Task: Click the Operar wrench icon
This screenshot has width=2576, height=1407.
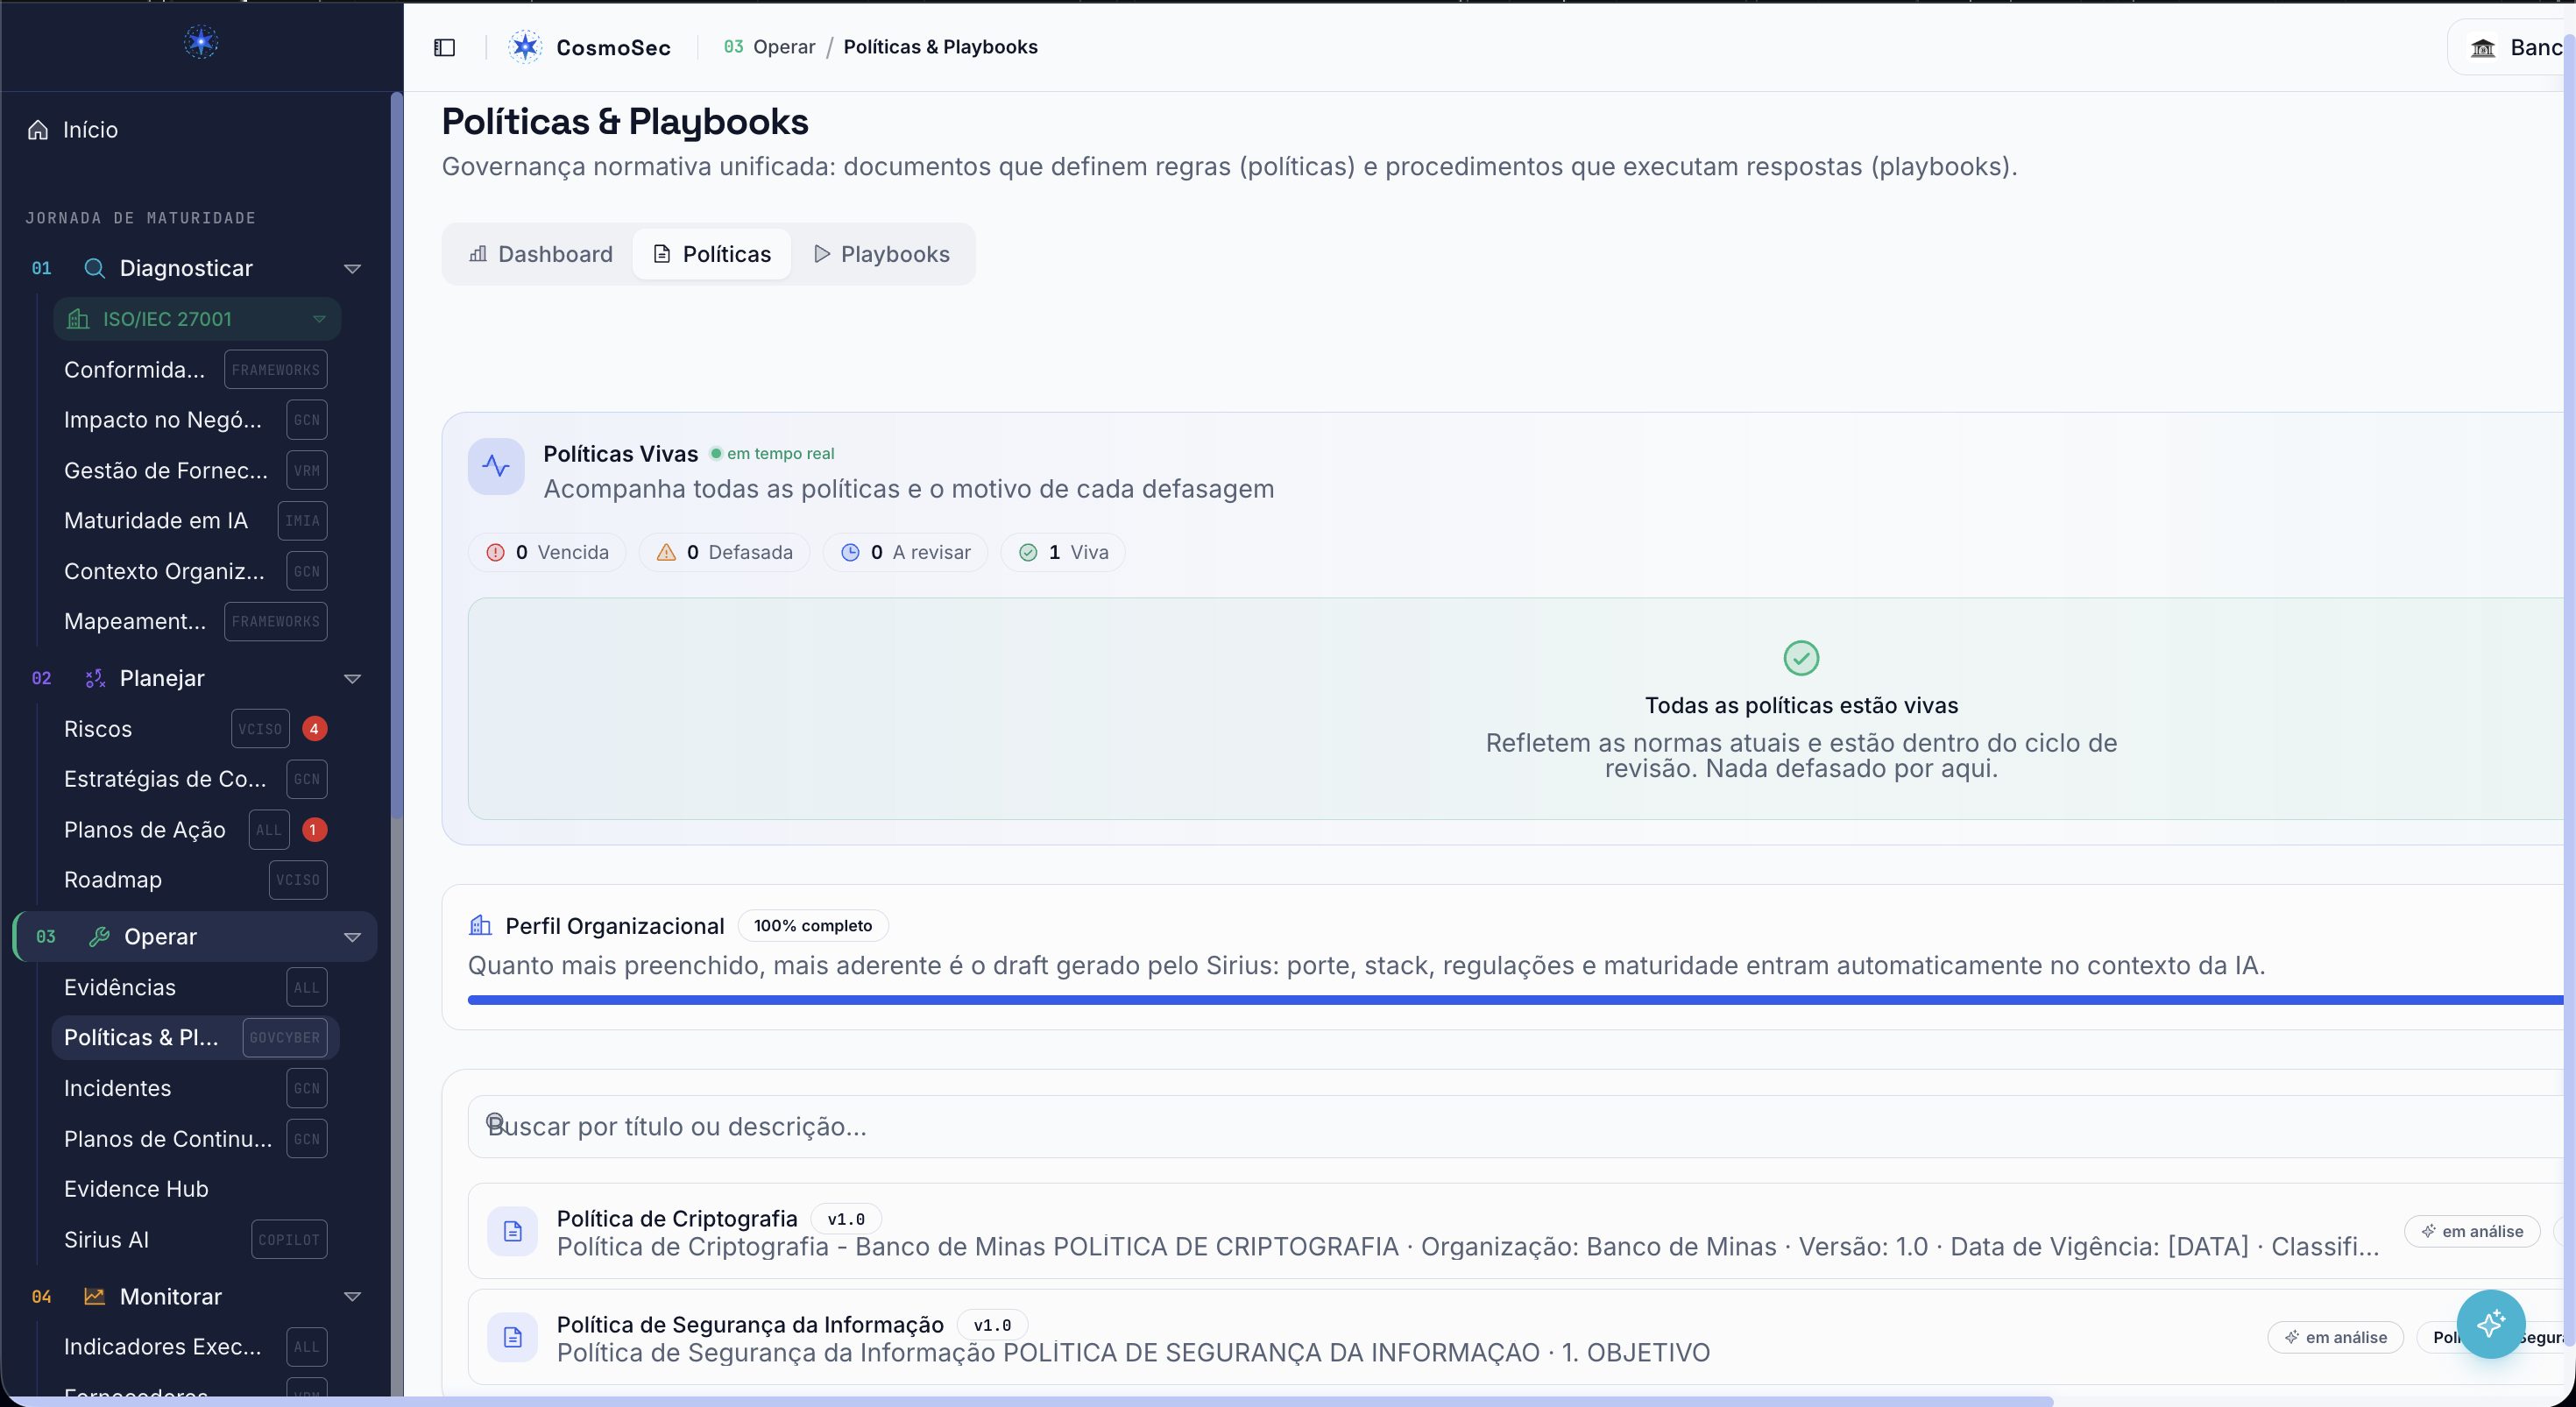Action: [x=99, y=937]
